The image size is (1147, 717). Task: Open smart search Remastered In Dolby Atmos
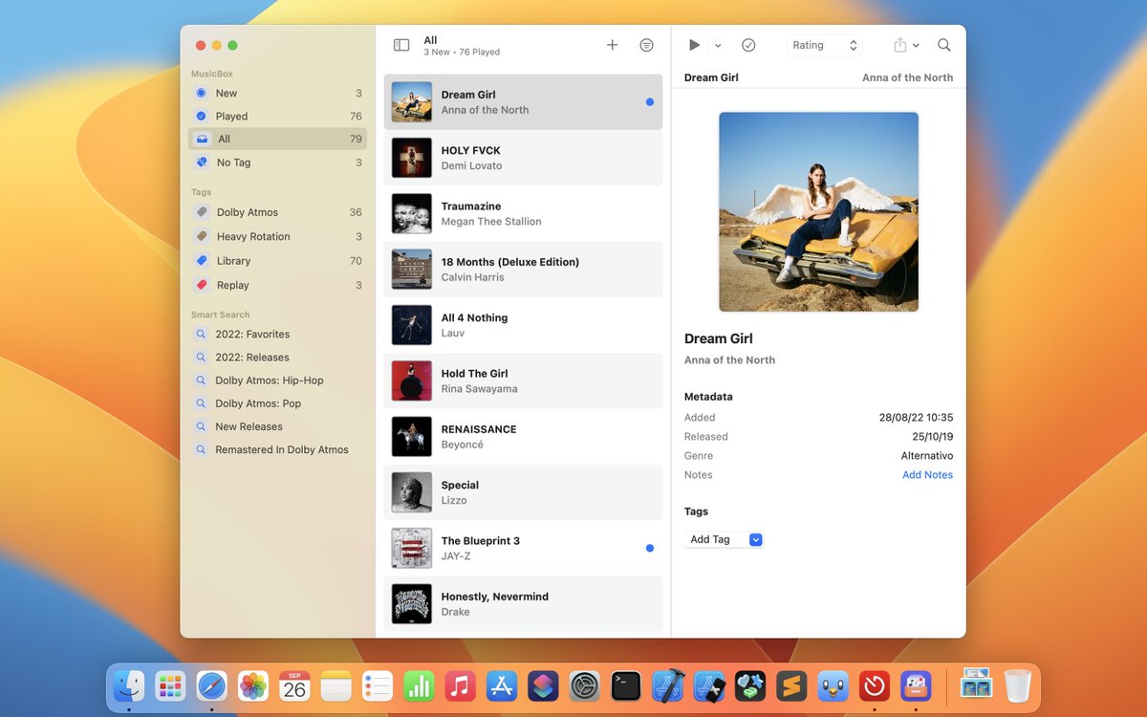tap(277, 449)
